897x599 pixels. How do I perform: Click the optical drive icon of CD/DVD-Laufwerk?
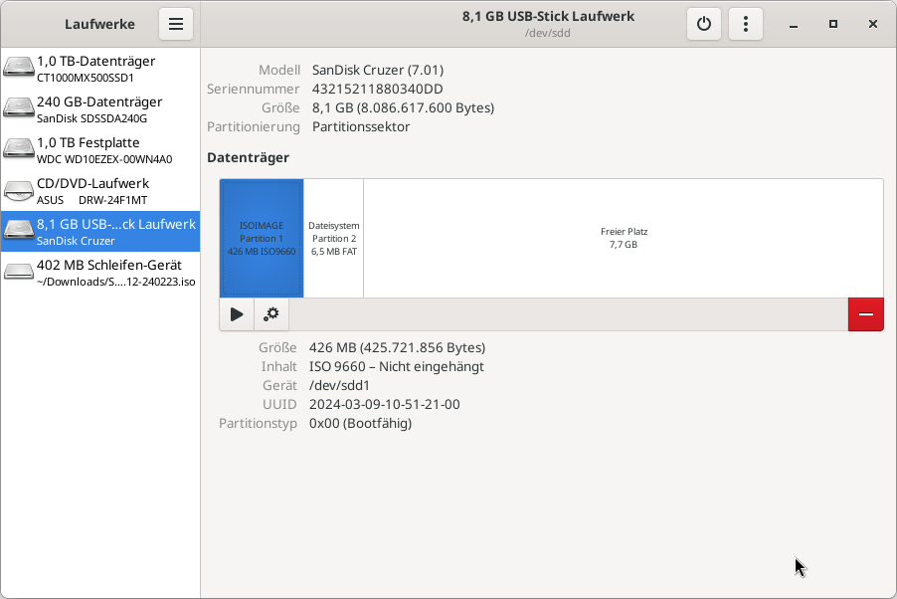pyautogui.click(x=18, y=191)
